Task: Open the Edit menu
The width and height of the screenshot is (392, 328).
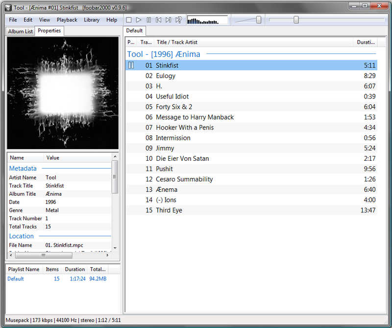Action: (x=28, y=20)
